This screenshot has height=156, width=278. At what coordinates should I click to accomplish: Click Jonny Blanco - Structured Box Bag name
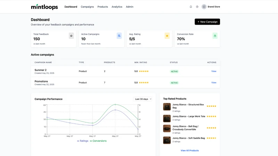point(188,106)
